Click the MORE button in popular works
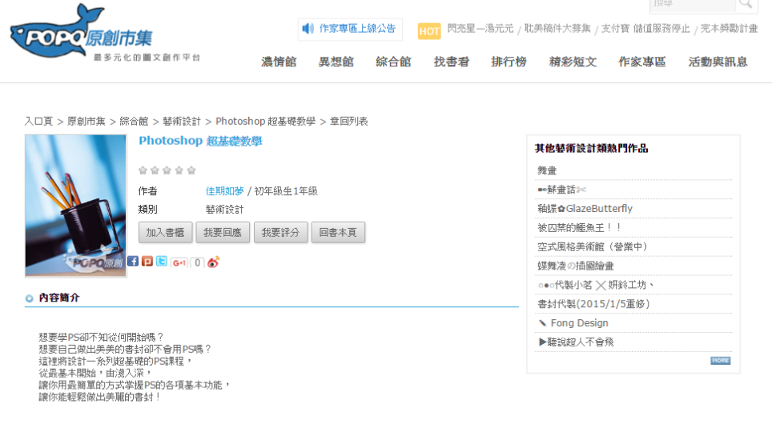 tap(720, 361)
